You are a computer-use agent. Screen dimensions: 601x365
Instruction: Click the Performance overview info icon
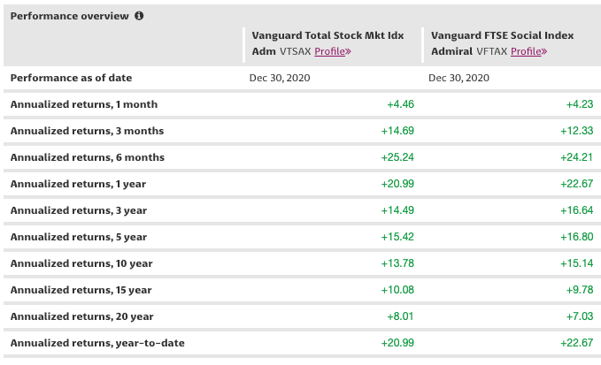[x=139, y=16]
